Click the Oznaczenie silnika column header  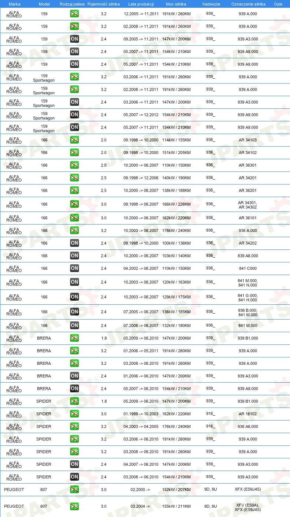(248, 4)
